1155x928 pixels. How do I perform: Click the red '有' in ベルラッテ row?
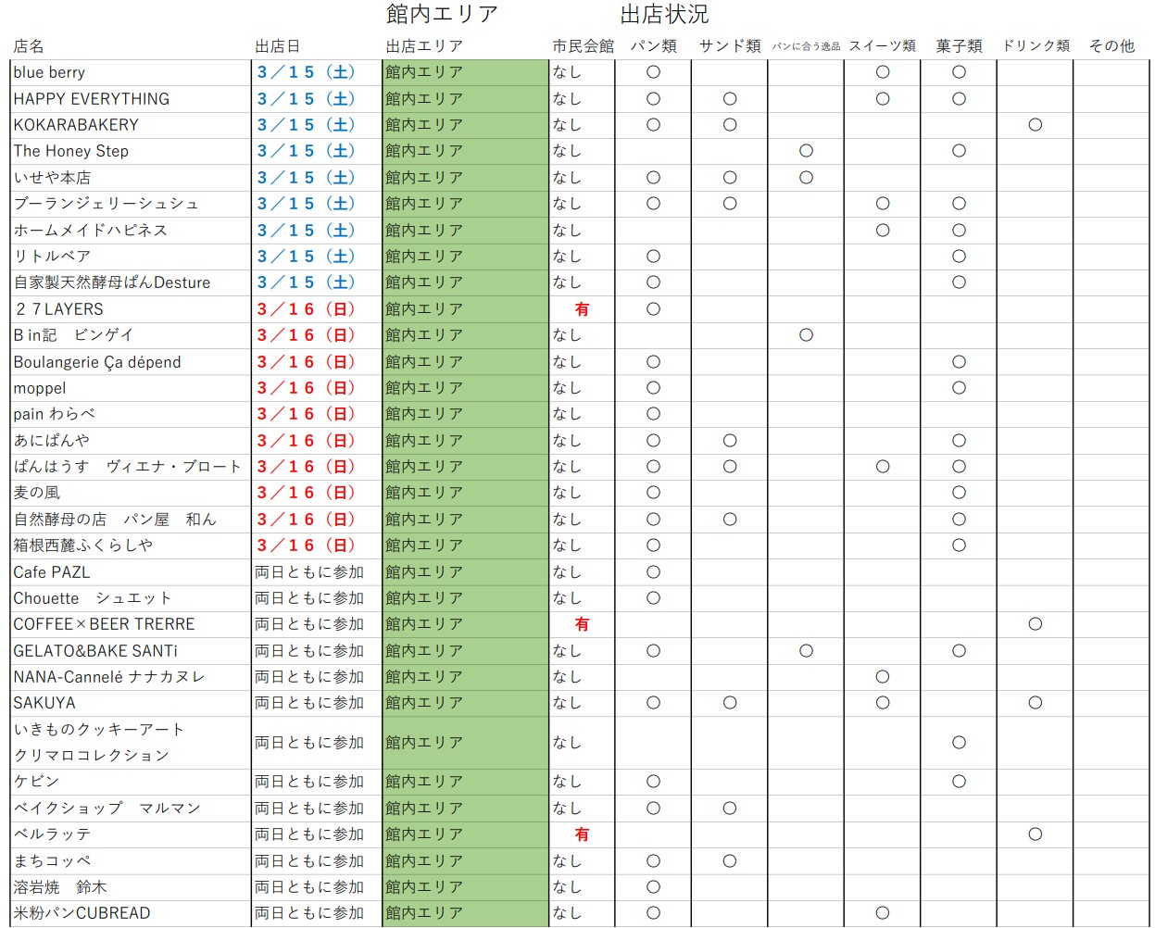coord(582,834)
